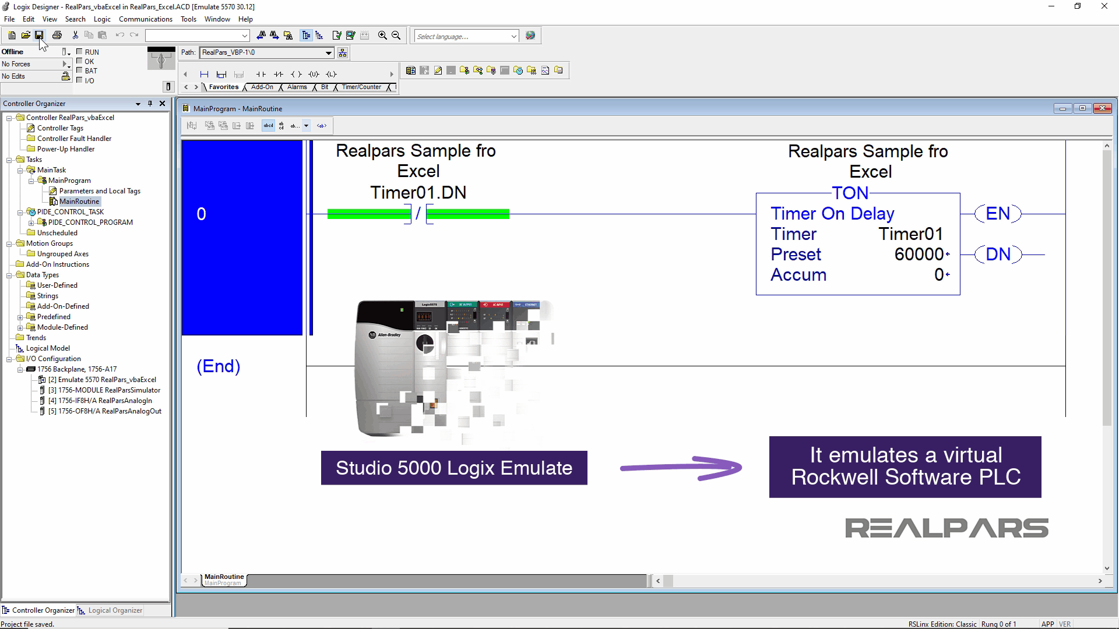The image size is (1119, 629).
Task: Switch to the Timer/Counter instruction tab
Action: pyautogui.click(x=361, y=87)
